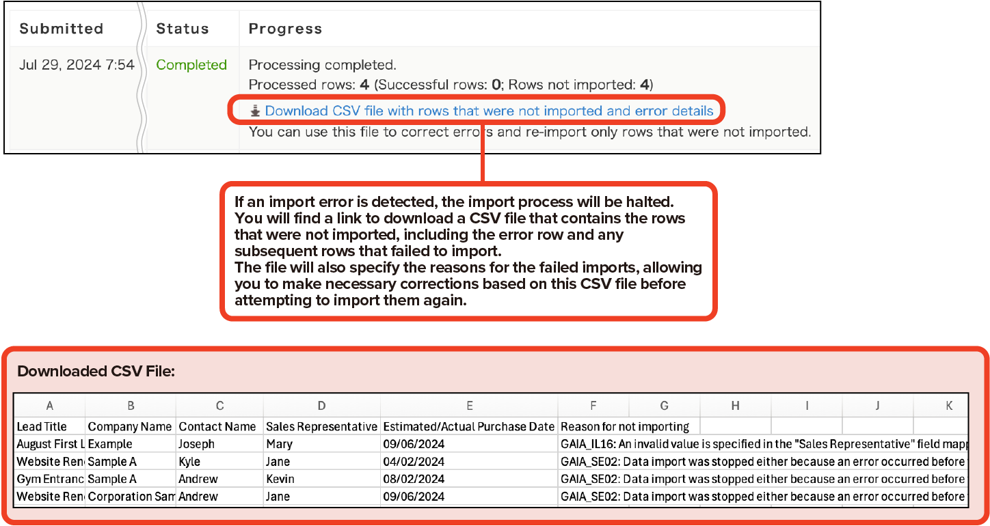The image size is (990, 526).
Task: Select spreadsheet column E header
Action: pos(469,406)
